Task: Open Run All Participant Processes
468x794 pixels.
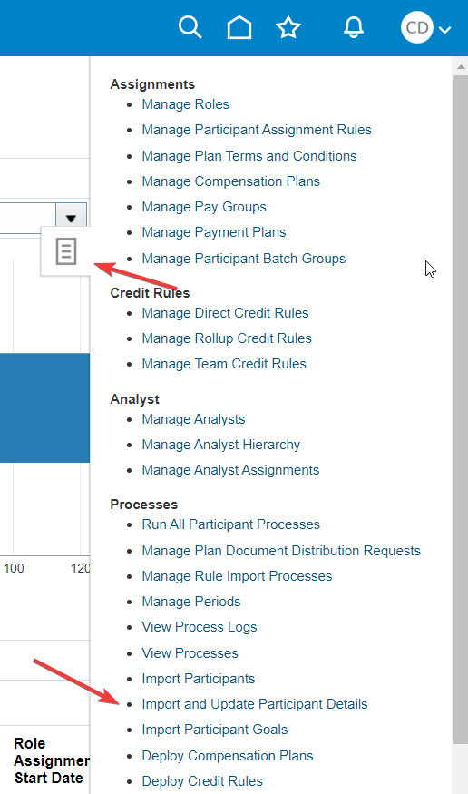Action: (230, 524)
